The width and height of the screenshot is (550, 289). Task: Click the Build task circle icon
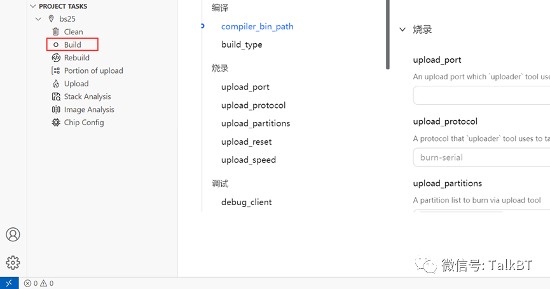56,45
